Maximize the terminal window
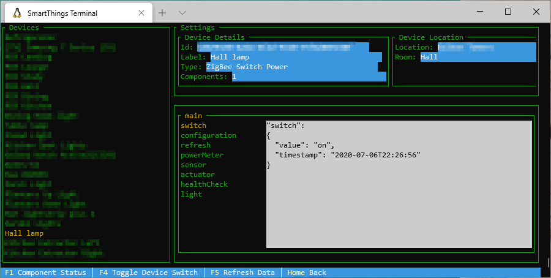This screenshot has width=551, height=278. click(508, 12)
